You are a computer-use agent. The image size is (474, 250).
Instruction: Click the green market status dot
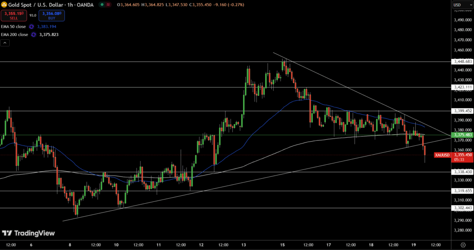(101, 5)
